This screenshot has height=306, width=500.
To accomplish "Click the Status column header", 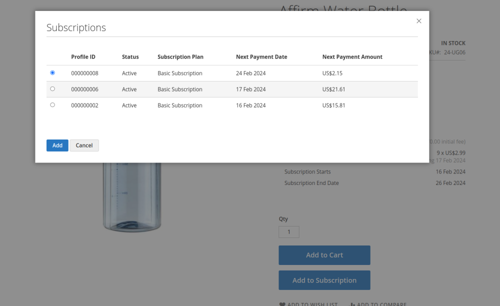I will (x=130, y=56).
